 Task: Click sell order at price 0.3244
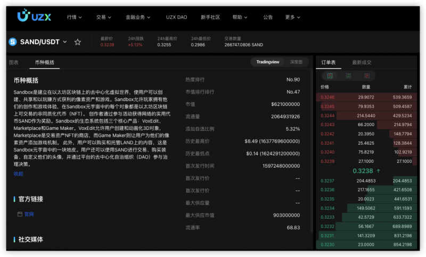[366, 115]
